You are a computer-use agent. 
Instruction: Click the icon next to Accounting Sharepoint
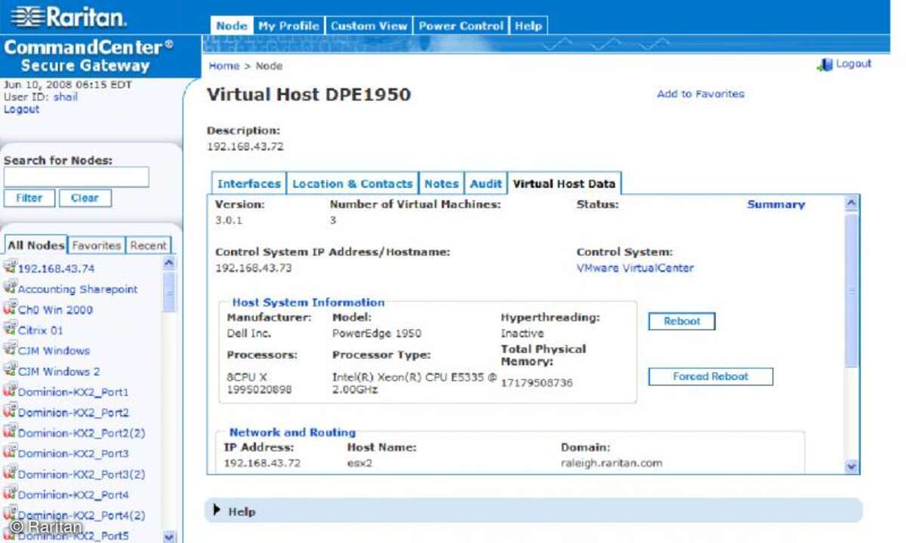[x=10, y=287]
